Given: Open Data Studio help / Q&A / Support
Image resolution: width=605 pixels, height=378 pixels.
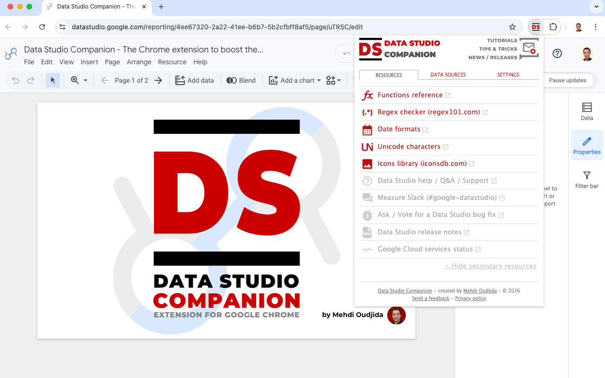Looking at the screenshot, I should coord(433,180).
